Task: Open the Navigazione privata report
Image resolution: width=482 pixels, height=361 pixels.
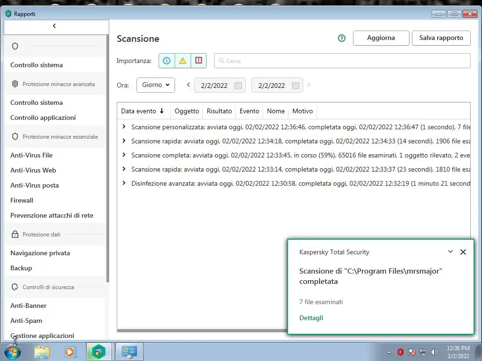Action: (40, 253)
